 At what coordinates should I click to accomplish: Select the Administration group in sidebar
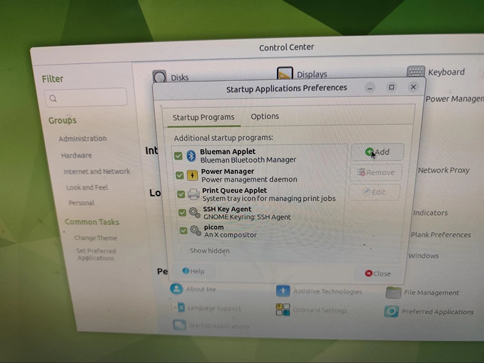click(83, 139)
